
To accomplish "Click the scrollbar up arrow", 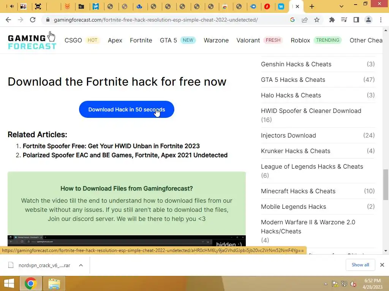I will click(x=386, y=30).
